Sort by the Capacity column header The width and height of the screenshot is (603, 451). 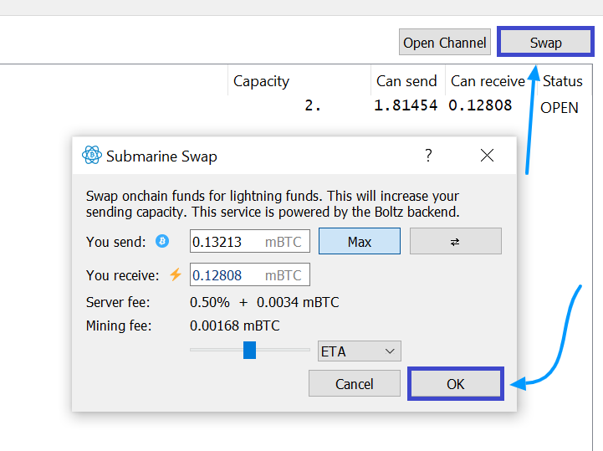tap(261, 81)
